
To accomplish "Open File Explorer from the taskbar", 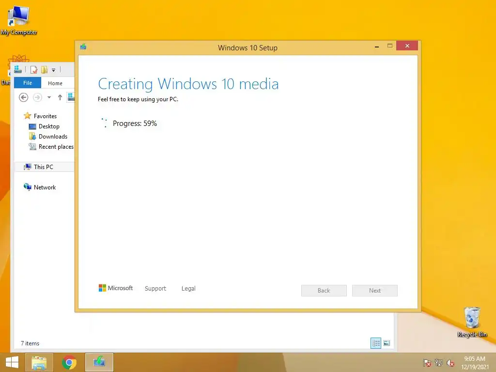I will click(x=39, y=362).
